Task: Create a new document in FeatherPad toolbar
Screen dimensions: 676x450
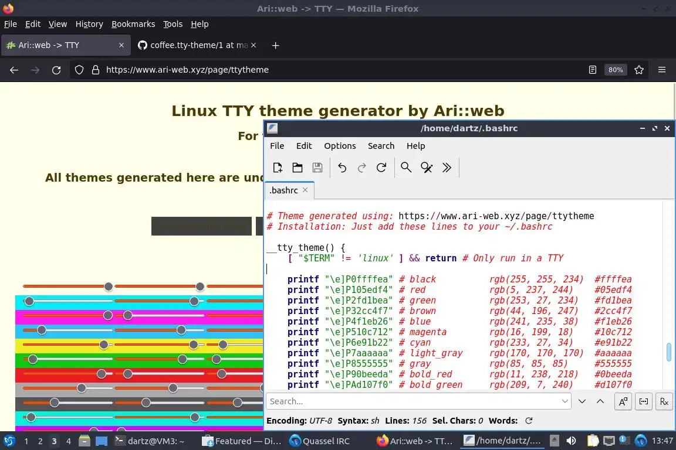Action: tap(277, 168)
